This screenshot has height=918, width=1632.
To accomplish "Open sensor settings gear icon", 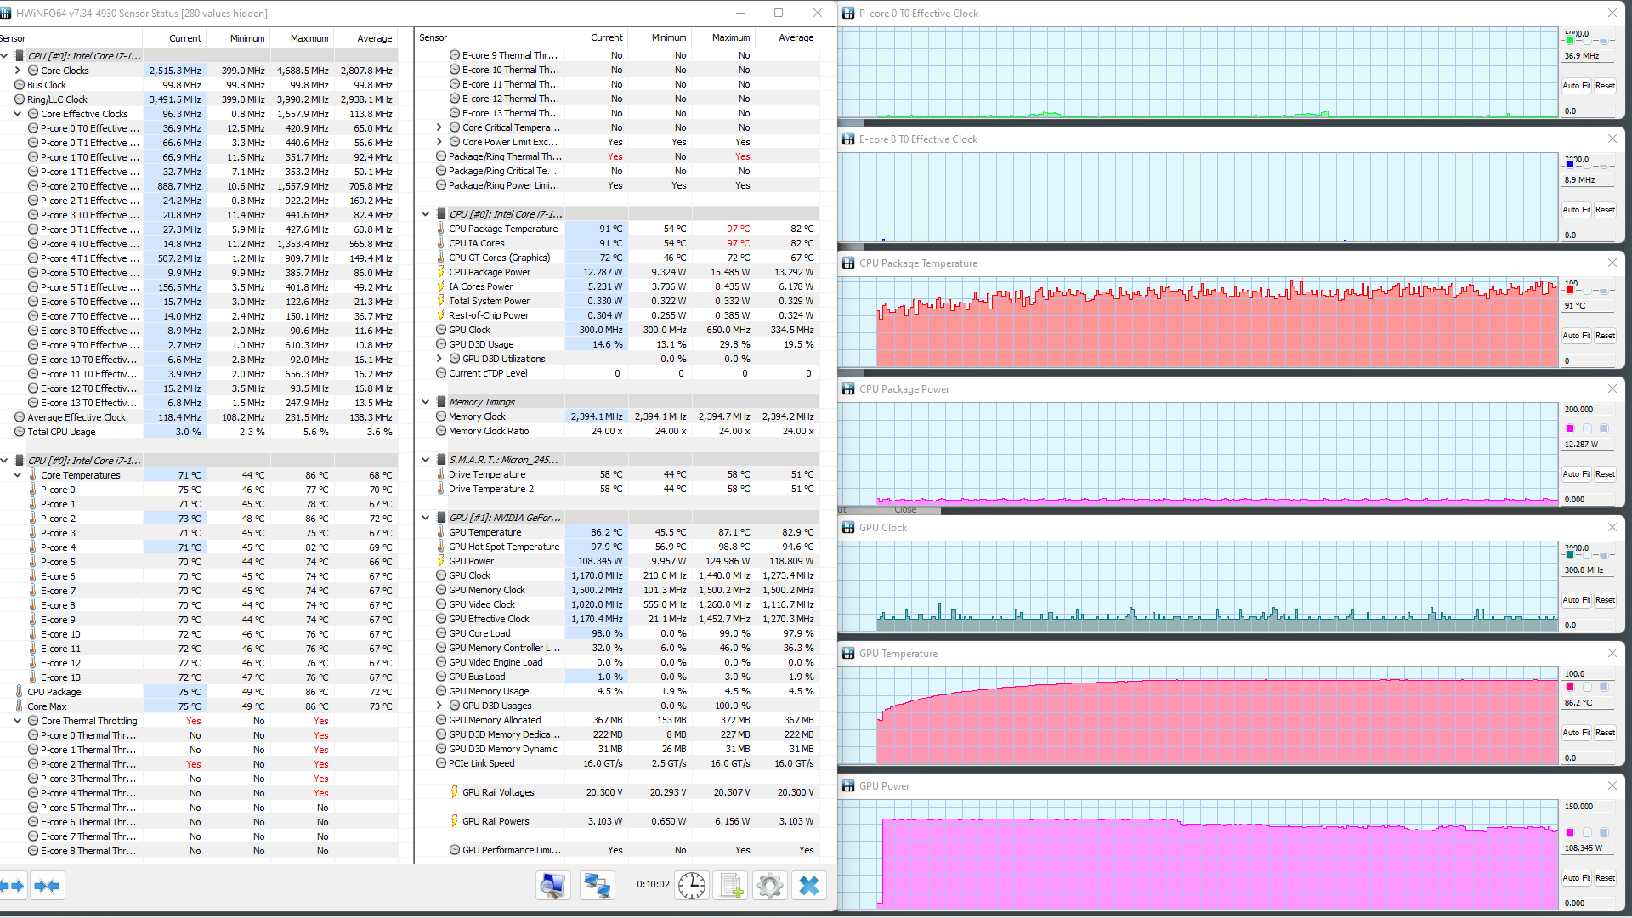I will (770, 886).
